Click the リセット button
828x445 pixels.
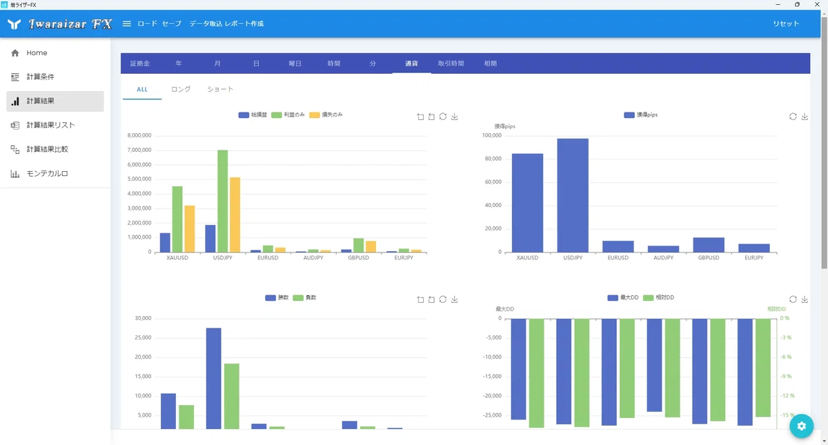786,23
